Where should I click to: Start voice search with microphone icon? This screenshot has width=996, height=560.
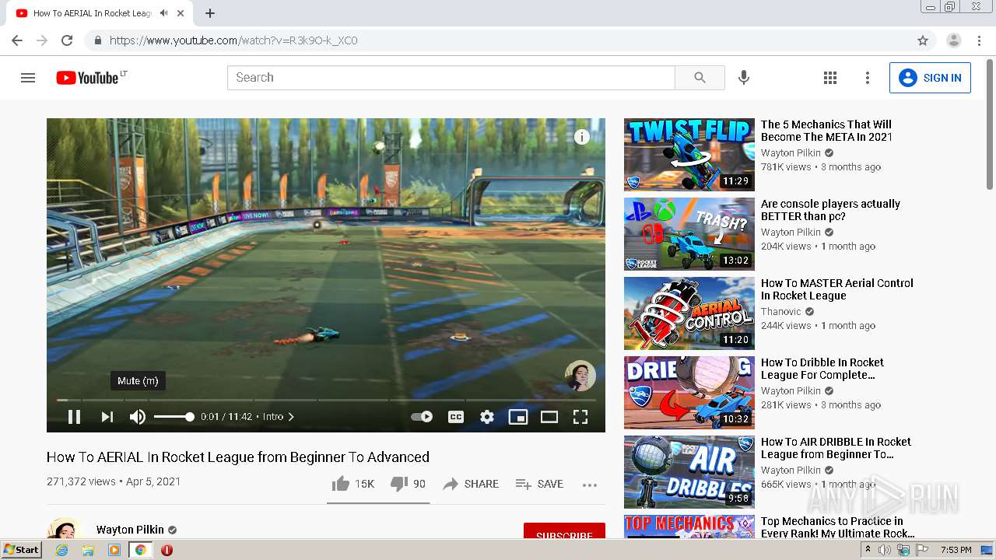click(x=744, y=78)
